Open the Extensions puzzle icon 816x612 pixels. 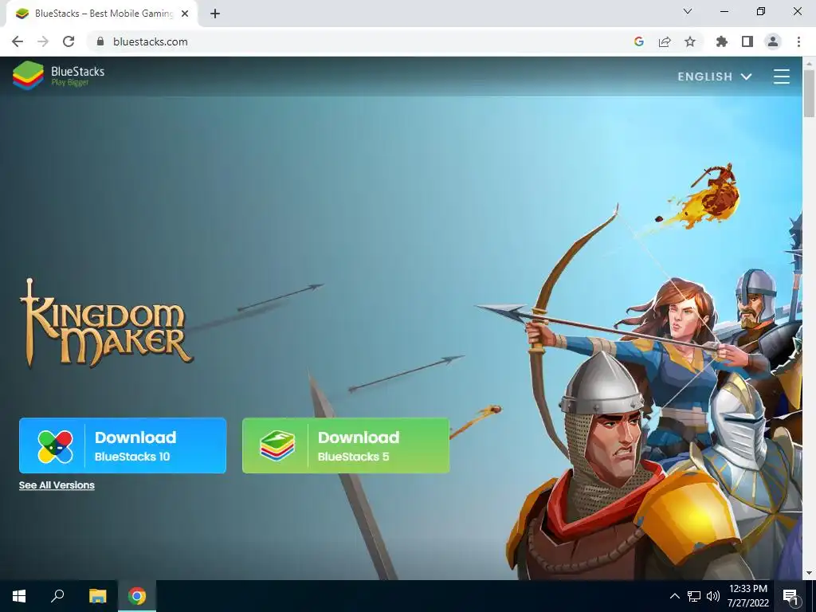(x=721, y=41)
